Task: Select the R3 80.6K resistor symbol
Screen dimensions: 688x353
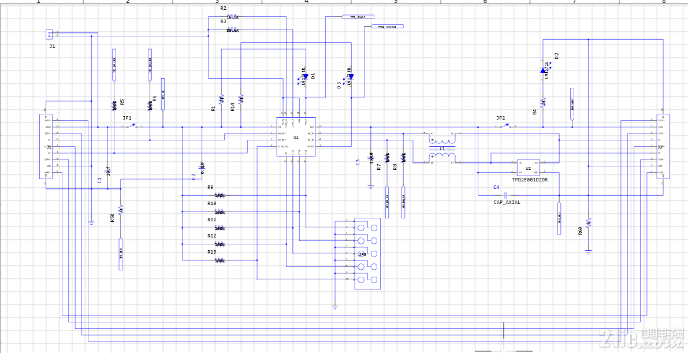Action: point(233,30)
